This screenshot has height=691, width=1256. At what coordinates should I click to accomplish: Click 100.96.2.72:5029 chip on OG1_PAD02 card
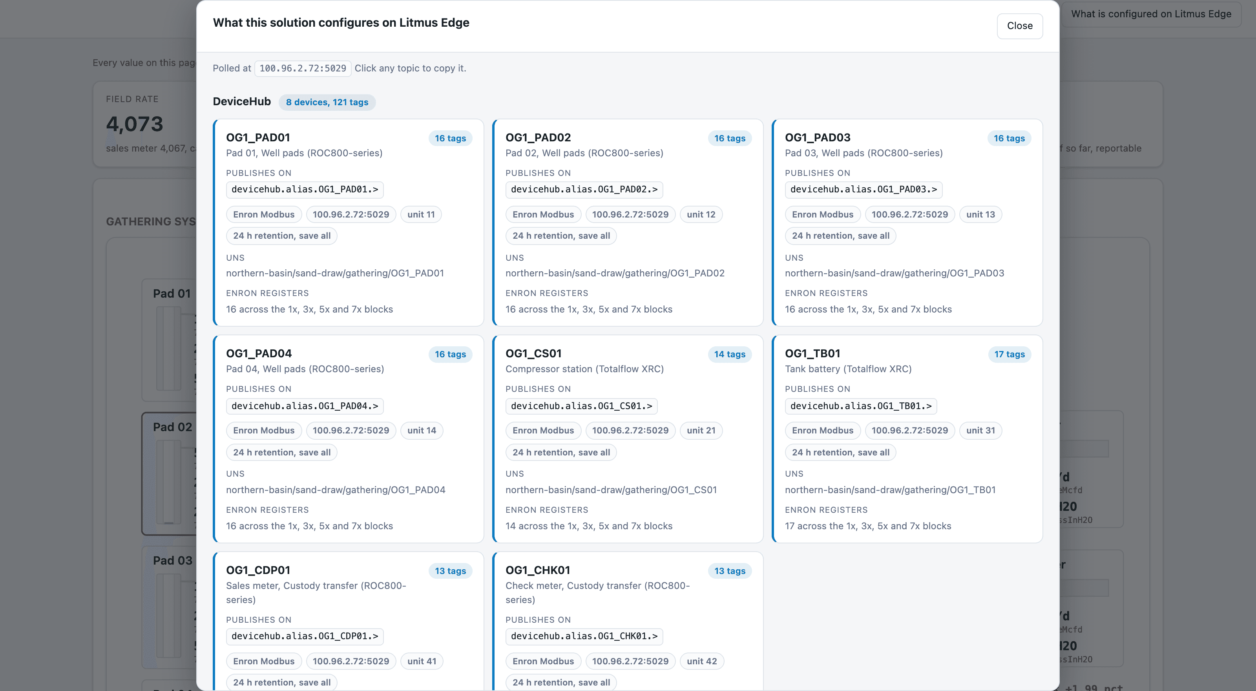click(630, 214)
